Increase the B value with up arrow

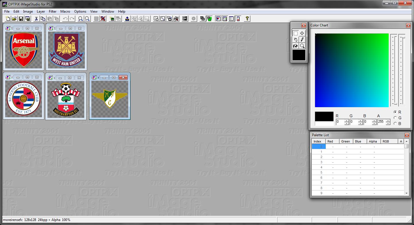point(374,120)
